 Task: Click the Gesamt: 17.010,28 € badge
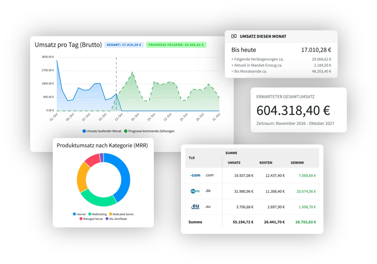pos(124,45)
